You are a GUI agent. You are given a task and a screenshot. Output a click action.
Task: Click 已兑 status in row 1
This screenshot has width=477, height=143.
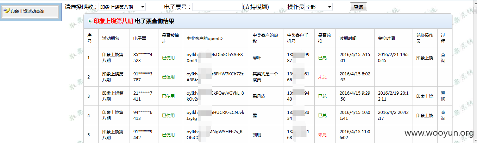tap(322, 57)
